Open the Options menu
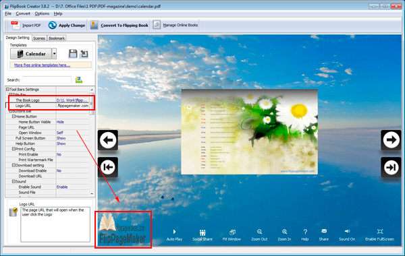The height and width of the screenshot is (256, 405). click(x=42, y=13)
